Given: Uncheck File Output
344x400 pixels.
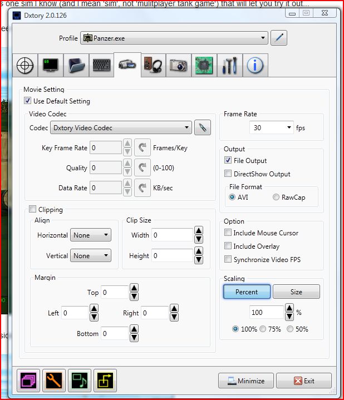Looking at the screenshot, I should coord(228,160).
